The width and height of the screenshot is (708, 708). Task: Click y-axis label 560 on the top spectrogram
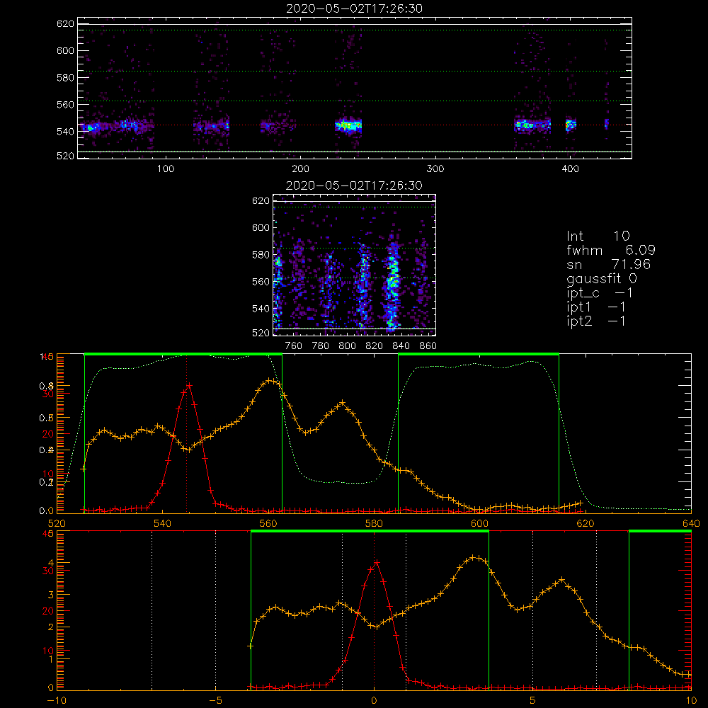coord(65,104)
